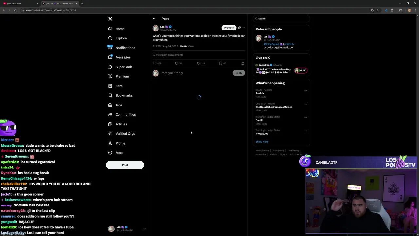Click the sidebar Post button
Screen dimensions: 419x236
(x=125, y=165)
